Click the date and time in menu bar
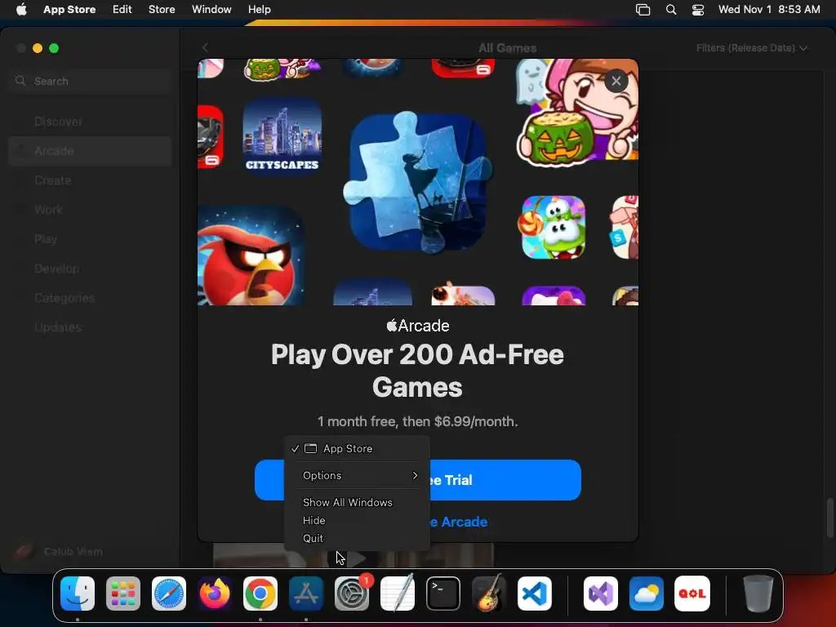The width and height of the screenshot is (836, 627). click(x=769, y=10)
